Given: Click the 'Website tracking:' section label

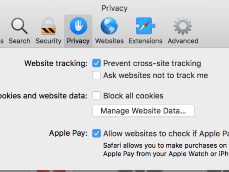Looking at the screenshot, I should click(x=56, y=63).
